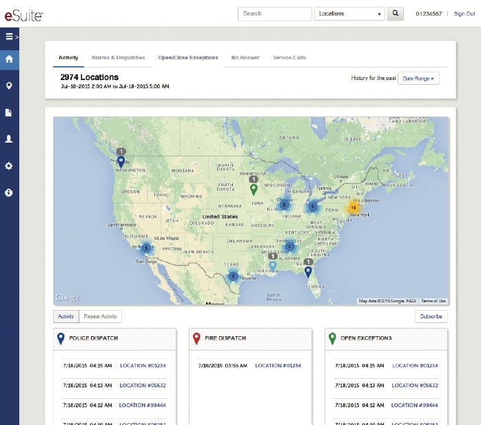
Task: Click the Chicago cluster marker
Action: [284, 205]
